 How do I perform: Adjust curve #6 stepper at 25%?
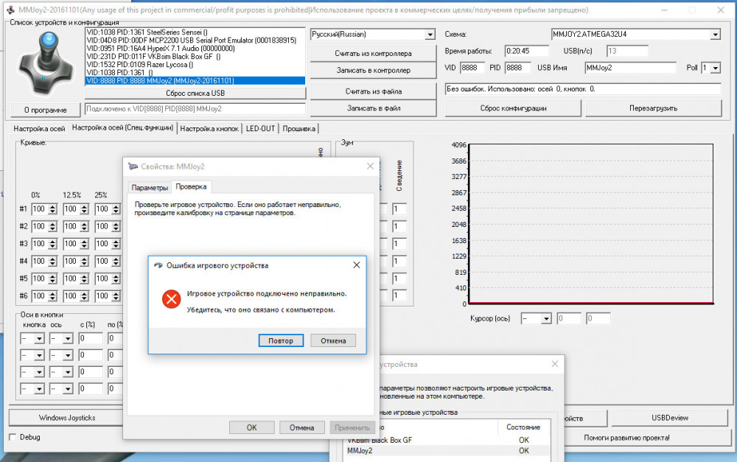pos(116,296)
